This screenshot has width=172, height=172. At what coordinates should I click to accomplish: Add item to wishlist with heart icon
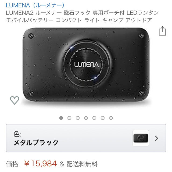point(15,100)
